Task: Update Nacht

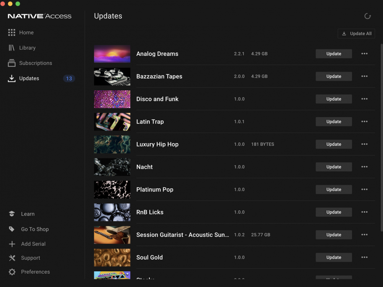Action: [334, 167]
